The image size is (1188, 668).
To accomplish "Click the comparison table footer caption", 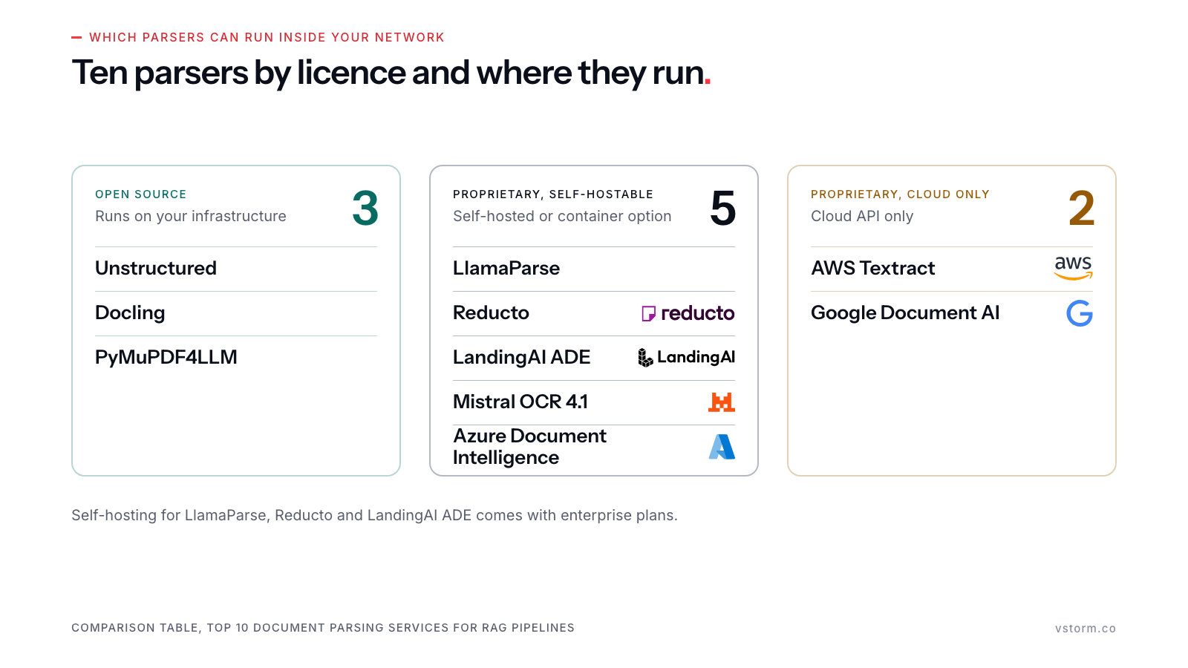I will click(x=323, y=628).
